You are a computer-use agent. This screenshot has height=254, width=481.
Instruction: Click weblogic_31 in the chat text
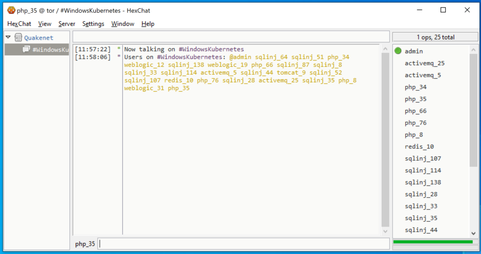coord(144,88)
